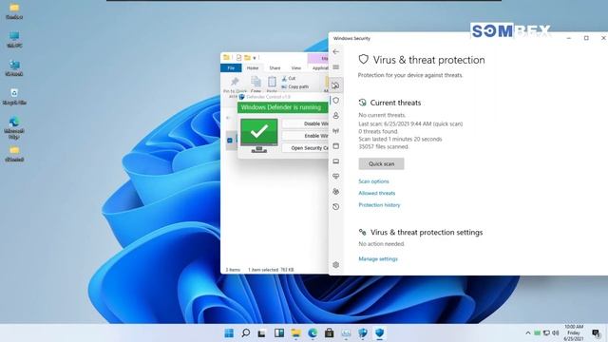This screenshot has height=342, width=608.
Task: Open the taskbar clock and date
Action: point(574,332)
